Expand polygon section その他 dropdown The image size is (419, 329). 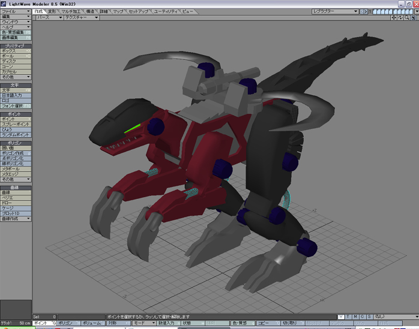[x=16, y=179]
